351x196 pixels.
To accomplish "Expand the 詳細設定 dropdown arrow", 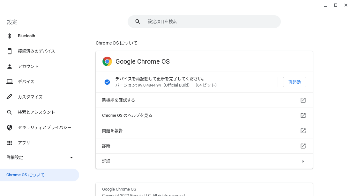I will tap(71, 157).
